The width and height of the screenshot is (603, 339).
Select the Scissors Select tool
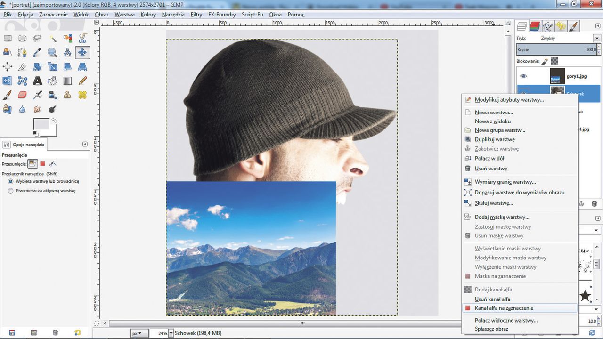82,38
